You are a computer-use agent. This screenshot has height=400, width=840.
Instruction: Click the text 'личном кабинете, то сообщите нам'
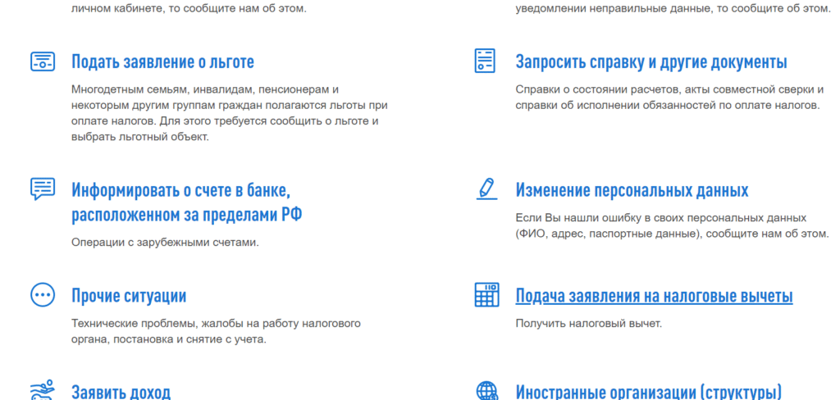(189, 9)
